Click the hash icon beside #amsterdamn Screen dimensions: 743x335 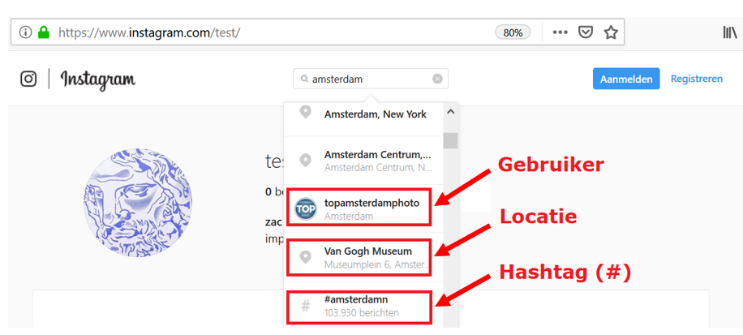[x=306, y=306]
